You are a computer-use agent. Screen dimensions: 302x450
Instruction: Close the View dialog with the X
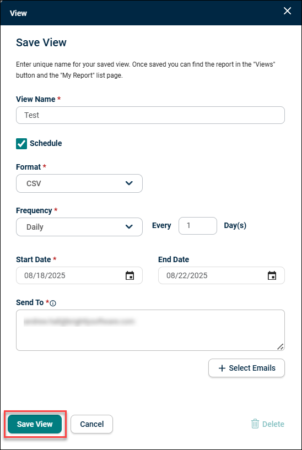point(287,11)
